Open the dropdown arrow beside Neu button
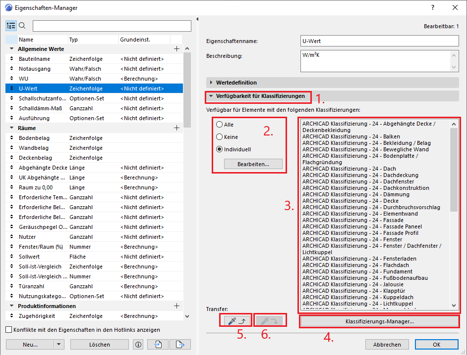Image resolution: width=467 pixels, height=355 pixels. (58, 345)
